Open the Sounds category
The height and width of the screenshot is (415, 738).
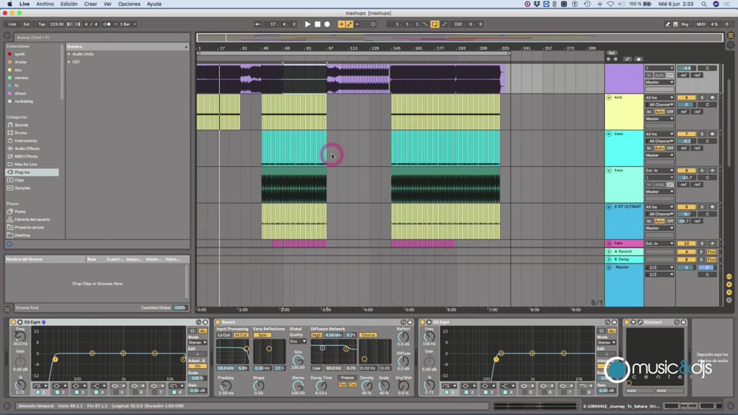pos(22,125)
